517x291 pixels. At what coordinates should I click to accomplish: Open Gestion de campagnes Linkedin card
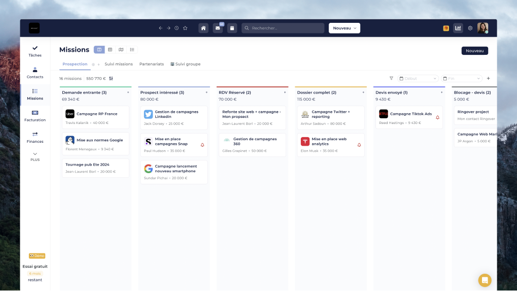pos(174,118)
